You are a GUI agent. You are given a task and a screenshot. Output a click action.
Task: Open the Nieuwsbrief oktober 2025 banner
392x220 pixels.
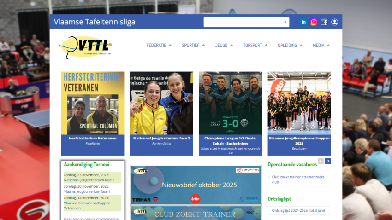pos(196,185)
